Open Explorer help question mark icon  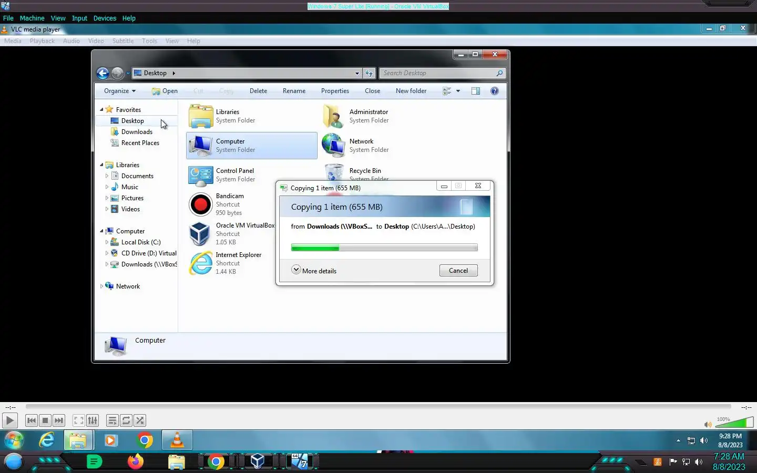coord(495,91)
